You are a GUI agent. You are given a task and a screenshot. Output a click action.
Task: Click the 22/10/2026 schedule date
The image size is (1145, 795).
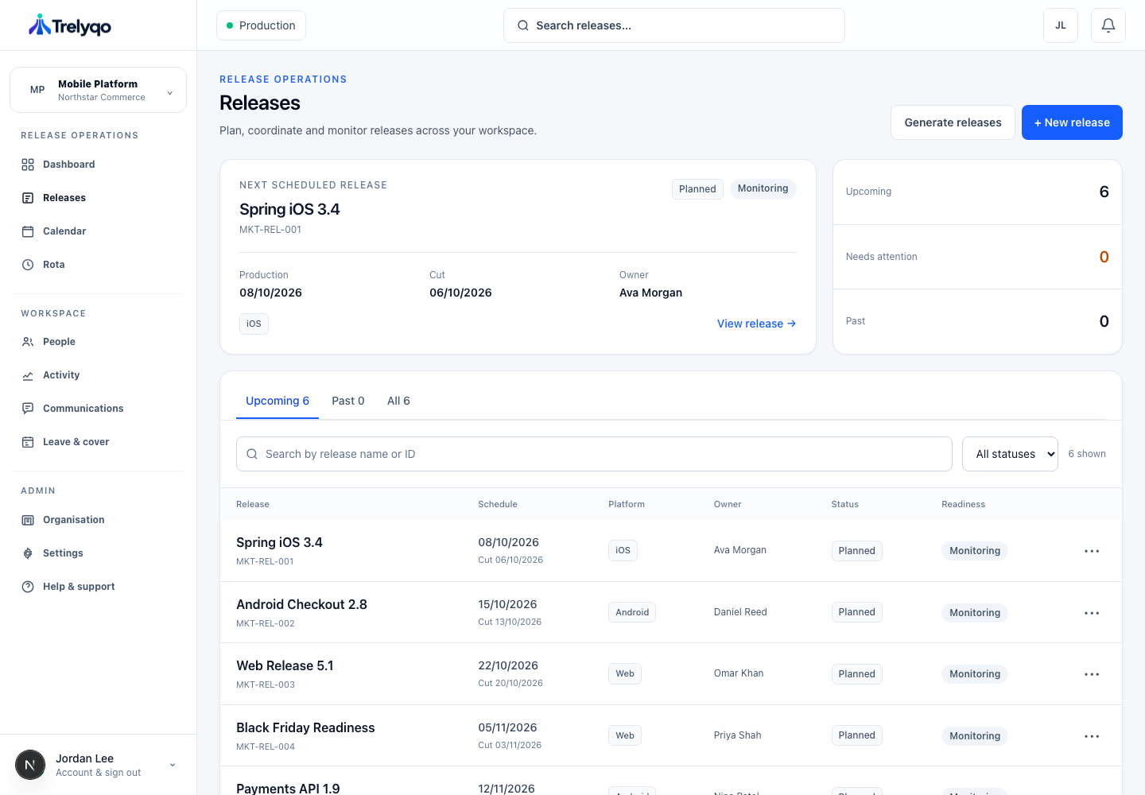[508, 665]
